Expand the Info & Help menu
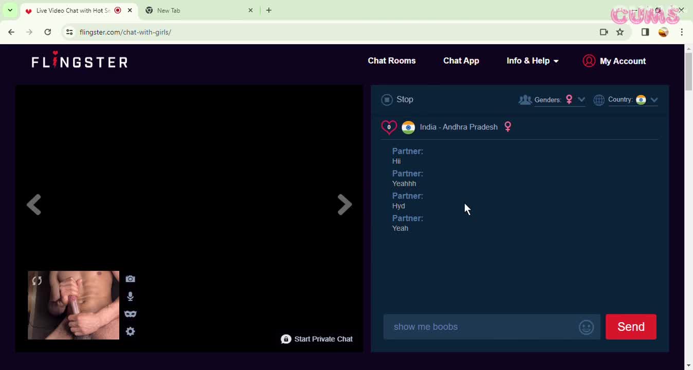693x370 pixels. coord(532,61)
